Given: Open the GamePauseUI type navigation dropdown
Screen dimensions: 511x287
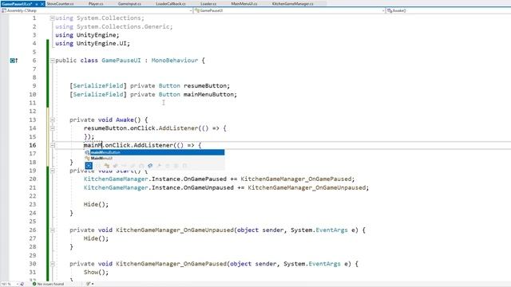Looking at the screenshot, I should [x=290, y=10].
